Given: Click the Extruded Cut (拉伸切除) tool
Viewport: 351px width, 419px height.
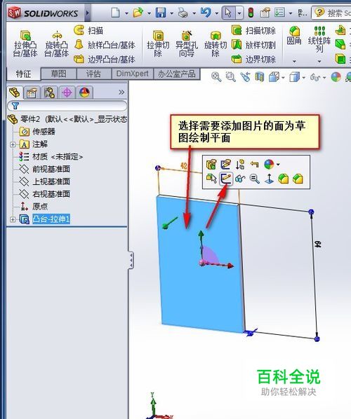Looking at the screenshot, I should click(158, 43).
